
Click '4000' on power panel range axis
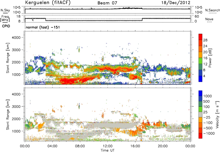click(x=16, y=38)
